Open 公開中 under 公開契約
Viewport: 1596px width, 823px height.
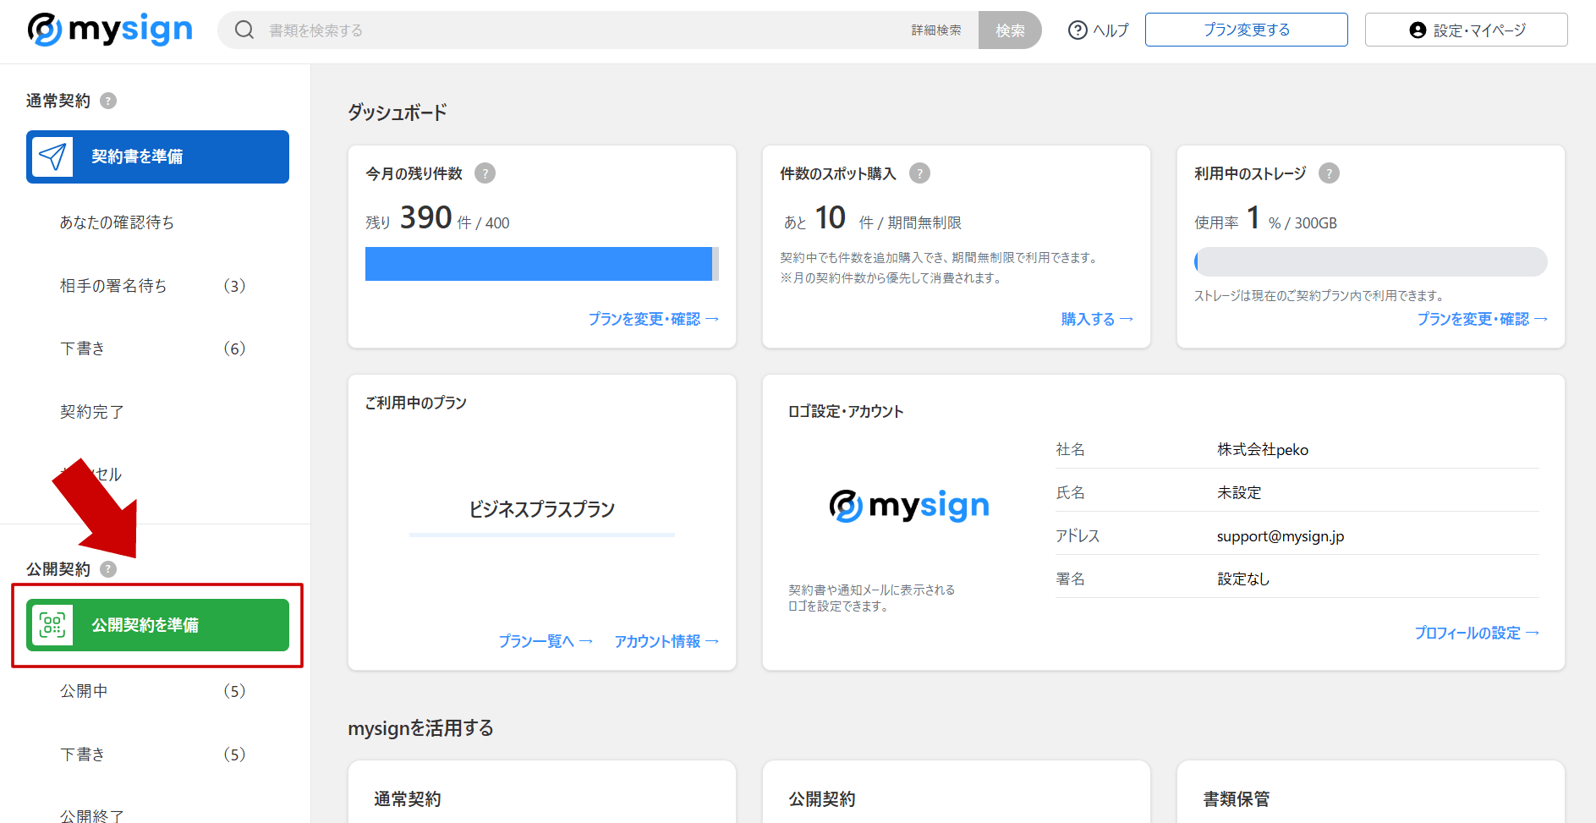[84, 690]
